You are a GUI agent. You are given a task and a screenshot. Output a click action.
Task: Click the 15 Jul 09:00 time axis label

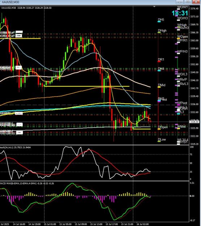click(x=81, y=224)
